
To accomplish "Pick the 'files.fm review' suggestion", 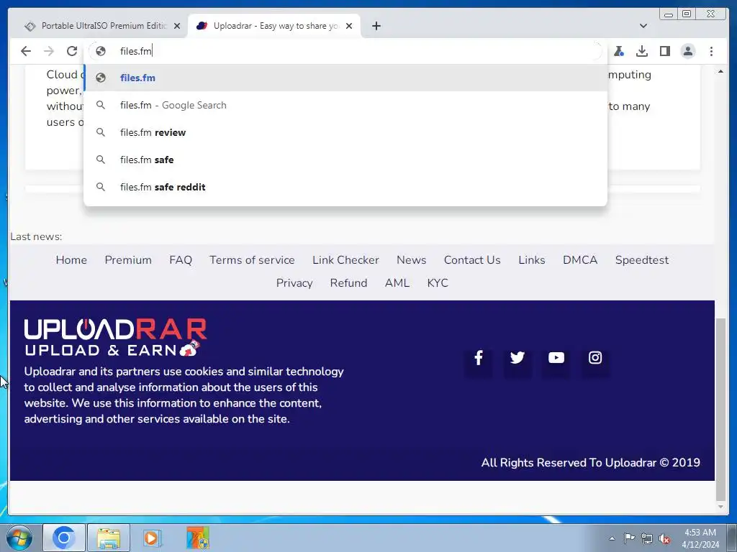I will pos(345,132).
